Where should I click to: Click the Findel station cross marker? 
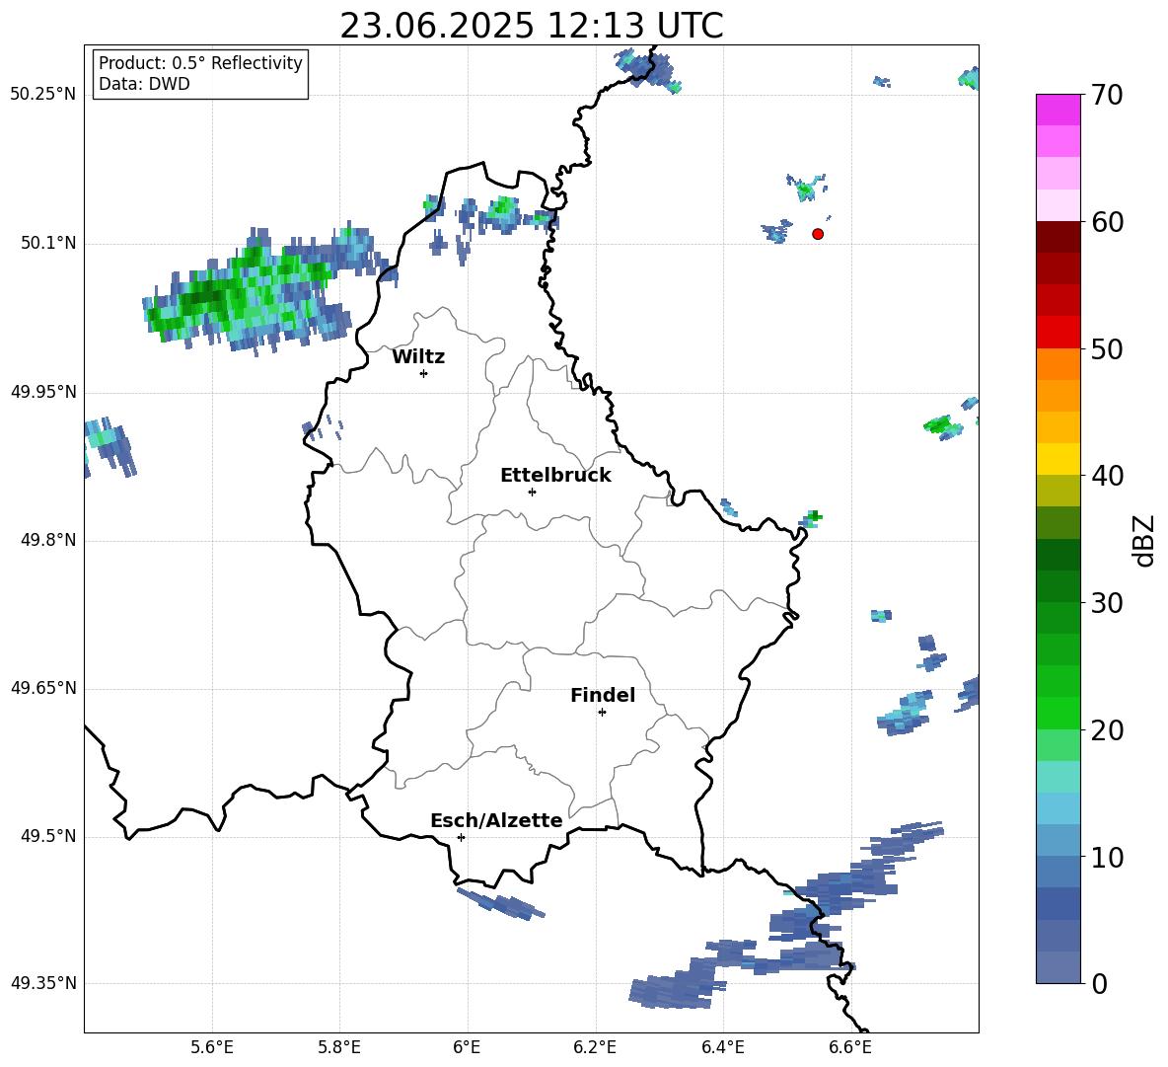602,713
